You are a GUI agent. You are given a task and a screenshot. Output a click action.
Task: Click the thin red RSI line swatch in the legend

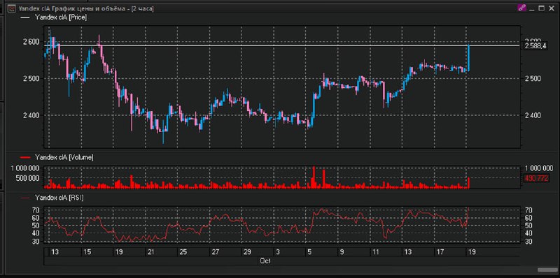(x=26, y=198)
